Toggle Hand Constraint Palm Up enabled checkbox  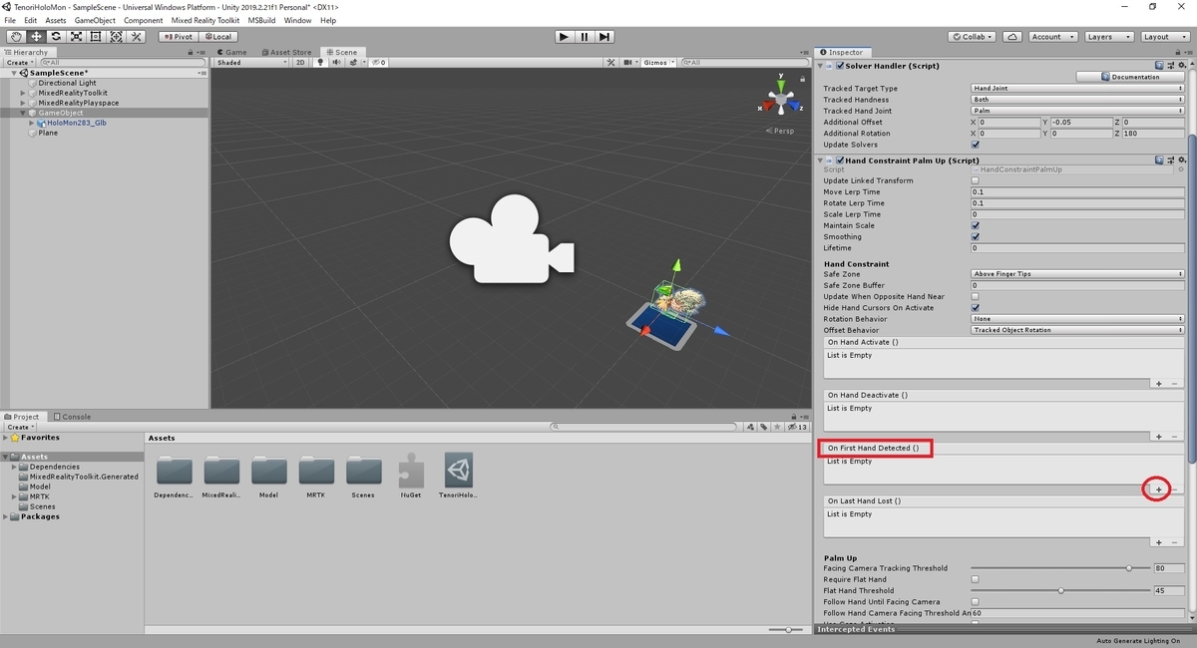point(839,160)
